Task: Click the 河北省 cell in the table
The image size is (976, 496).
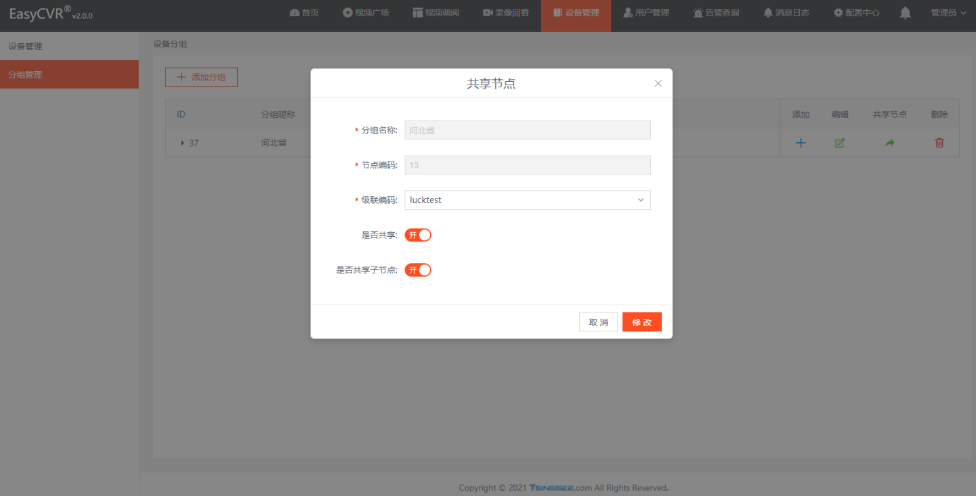Action: pos(274,143)
